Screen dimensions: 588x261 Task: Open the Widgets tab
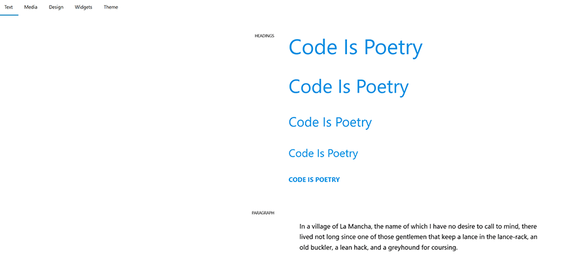click(x=84, y=7)
